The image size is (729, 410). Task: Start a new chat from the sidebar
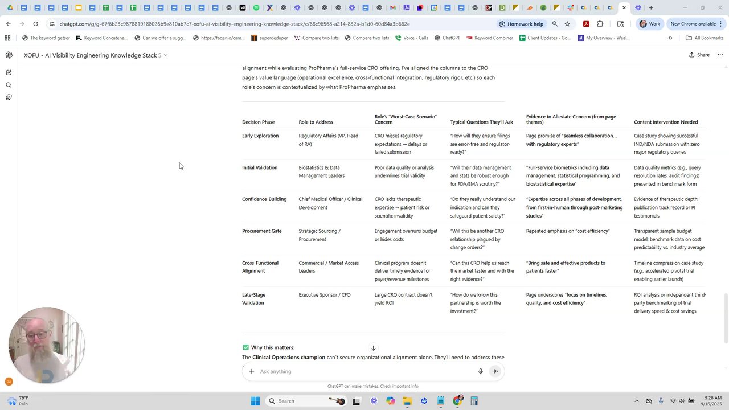(x=9, y=72)
